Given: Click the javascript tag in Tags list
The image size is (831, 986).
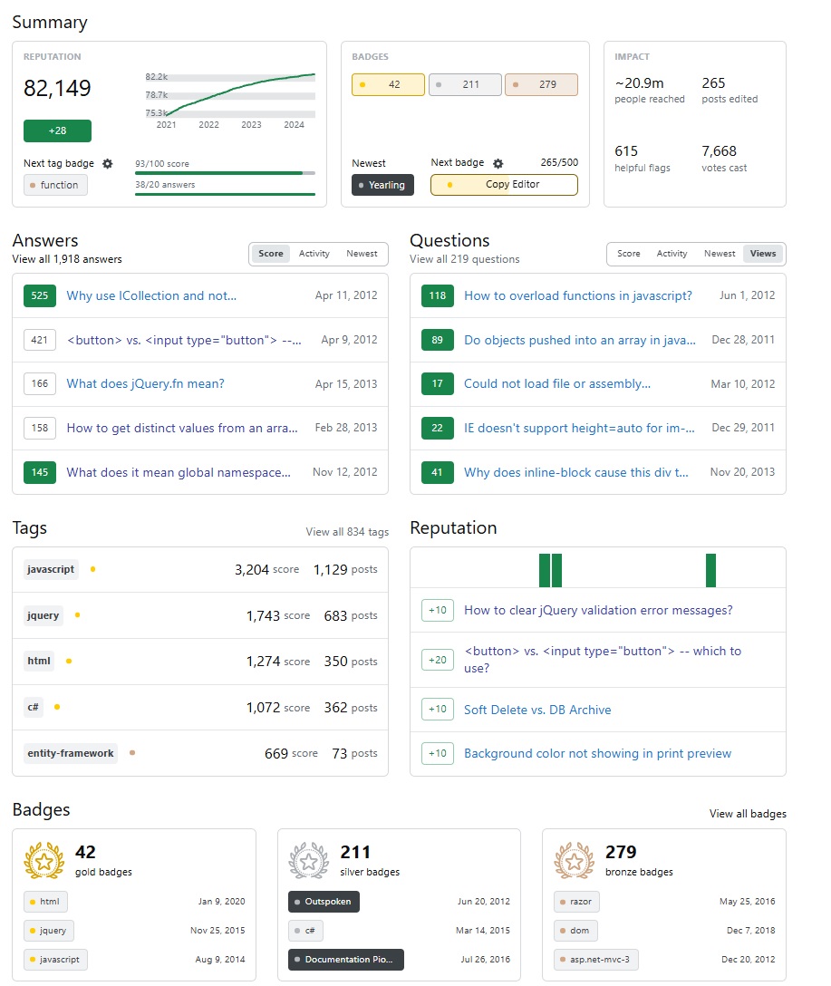Looking at the screenshot, I should 51,569.
